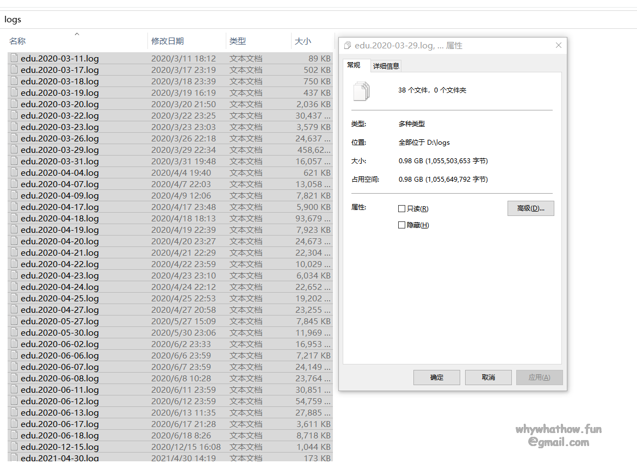The height and width of the screenshot is (470, 637).
Task: Sort files by 大小 column header
Action: pyautogui.click(x=303, y=41)
